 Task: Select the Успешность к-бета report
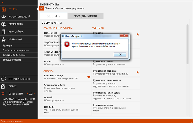(67, 88)
